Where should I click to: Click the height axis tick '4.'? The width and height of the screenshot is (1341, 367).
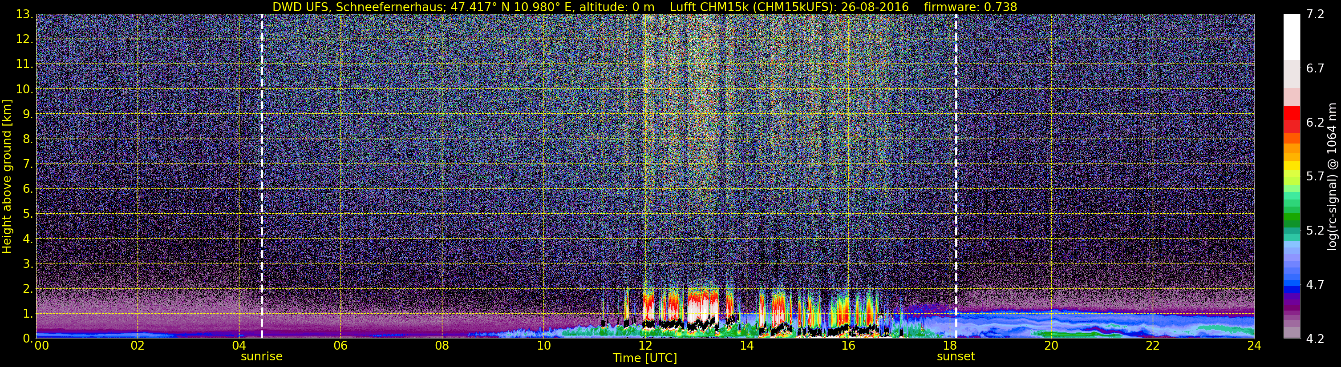click(28, 239)
